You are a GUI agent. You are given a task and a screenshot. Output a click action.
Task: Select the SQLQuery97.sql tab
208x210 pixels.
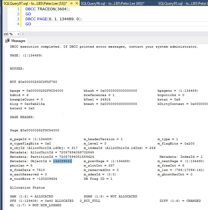(35, 4)
